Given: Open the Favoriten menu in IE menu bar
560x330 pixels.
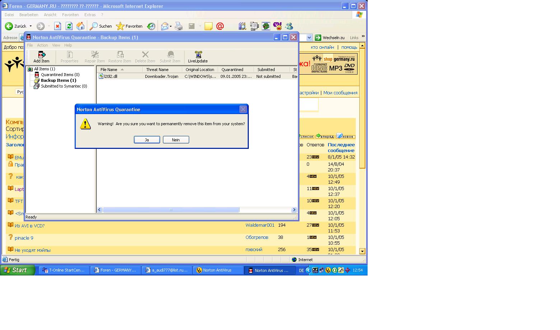Looking at the screenshot, I should (70, 15).
